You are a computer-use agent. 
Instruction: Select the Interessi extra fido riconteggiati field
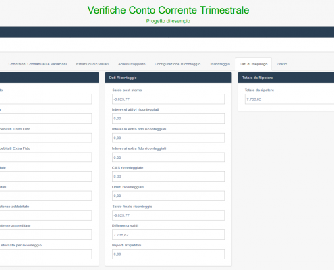pos(168,157)
